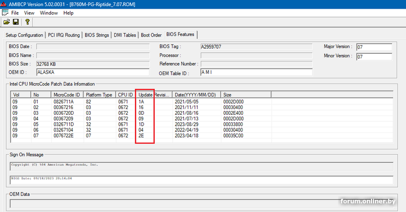Open the Window menu
The height and width of the screenshot is (212, 406).
(49, 13)
